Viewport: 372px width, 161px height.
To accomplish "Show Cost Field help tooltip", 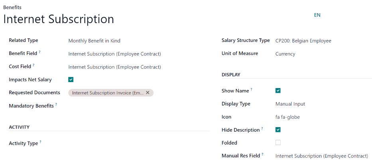I will point(33,65).
